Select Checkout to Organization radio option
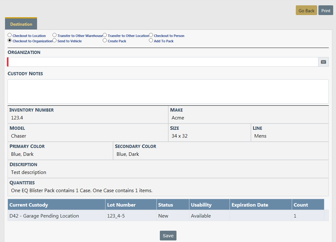Screen dimensions: 336x242 10,41
